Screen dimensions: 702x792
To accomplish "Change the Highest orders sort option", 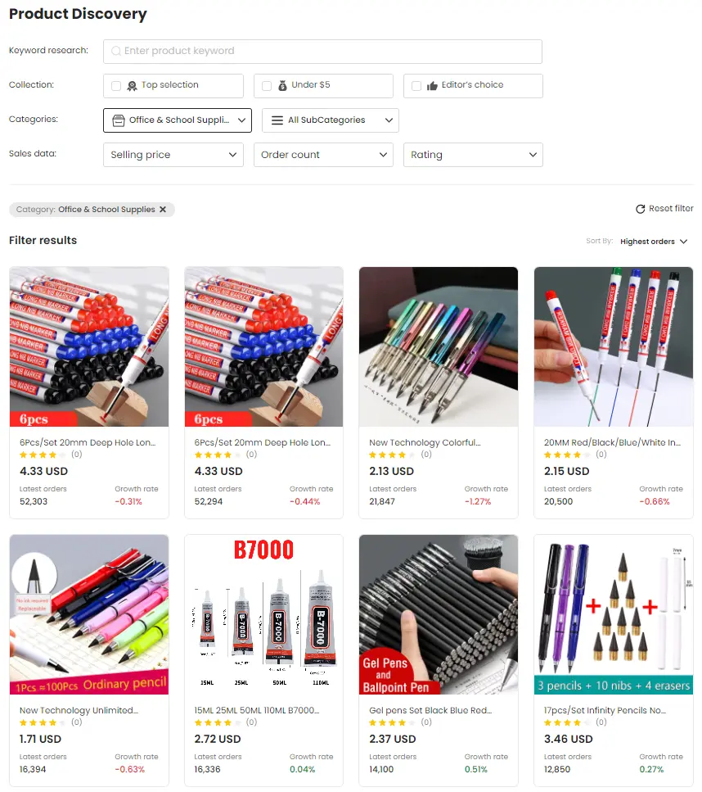I will tap(654, 242).
